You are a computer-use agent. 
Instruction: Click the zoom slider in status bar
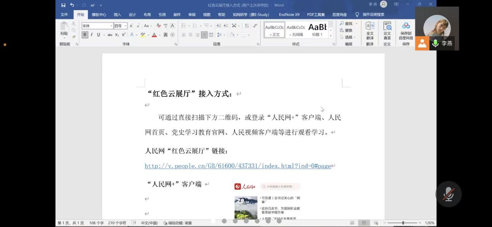(x=403, y=223)
